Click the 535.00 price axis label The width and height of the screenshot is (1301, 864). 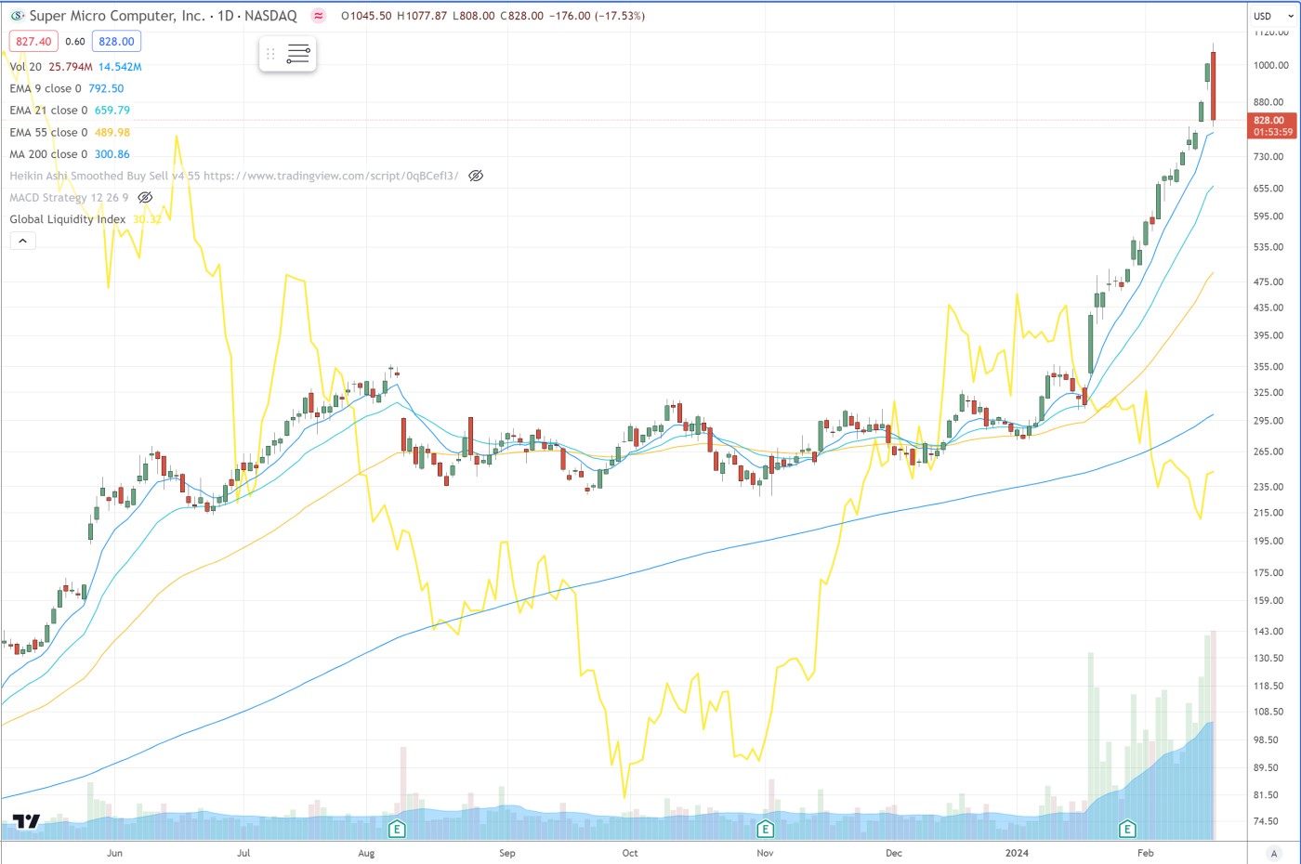point(1268,247)
